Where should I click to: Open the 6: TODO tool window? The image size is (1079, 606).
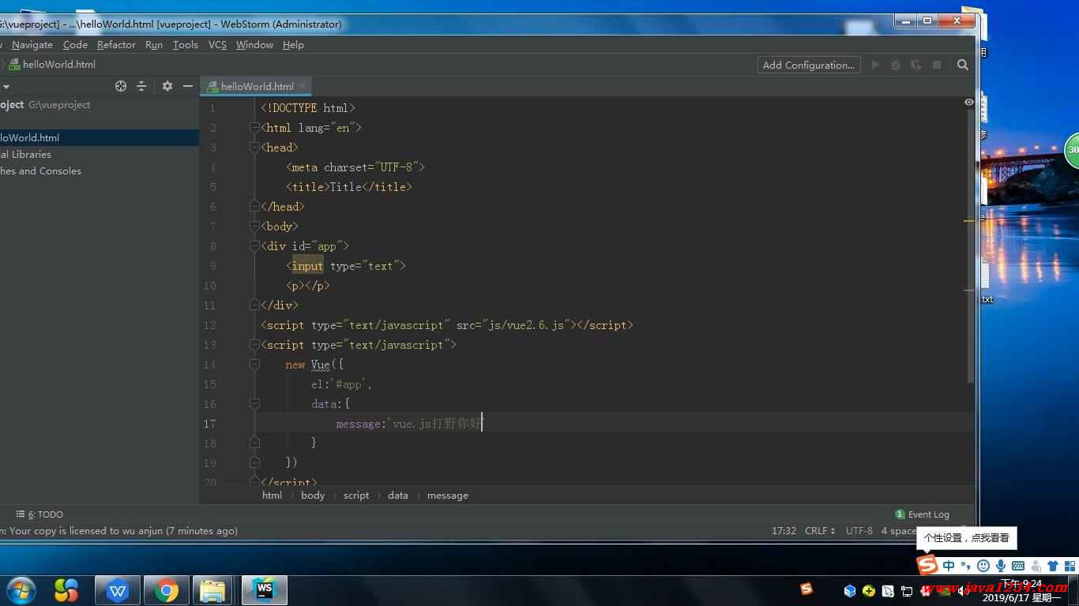[x=40, y=514]
